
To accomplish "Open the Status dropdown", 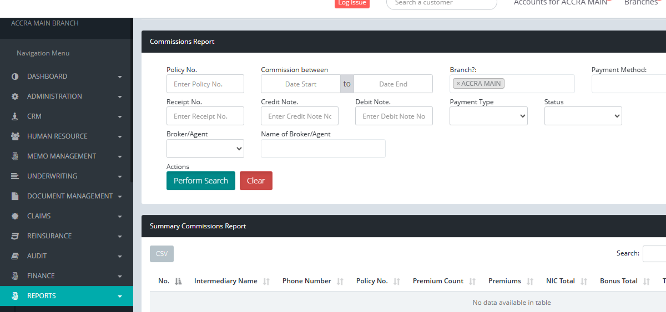I will tap(583, 116).
